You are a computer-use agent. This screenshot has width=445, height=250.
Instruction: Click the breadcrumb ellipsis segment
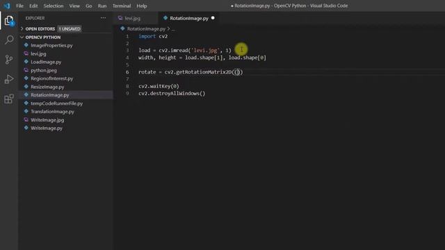click(173, 29)
